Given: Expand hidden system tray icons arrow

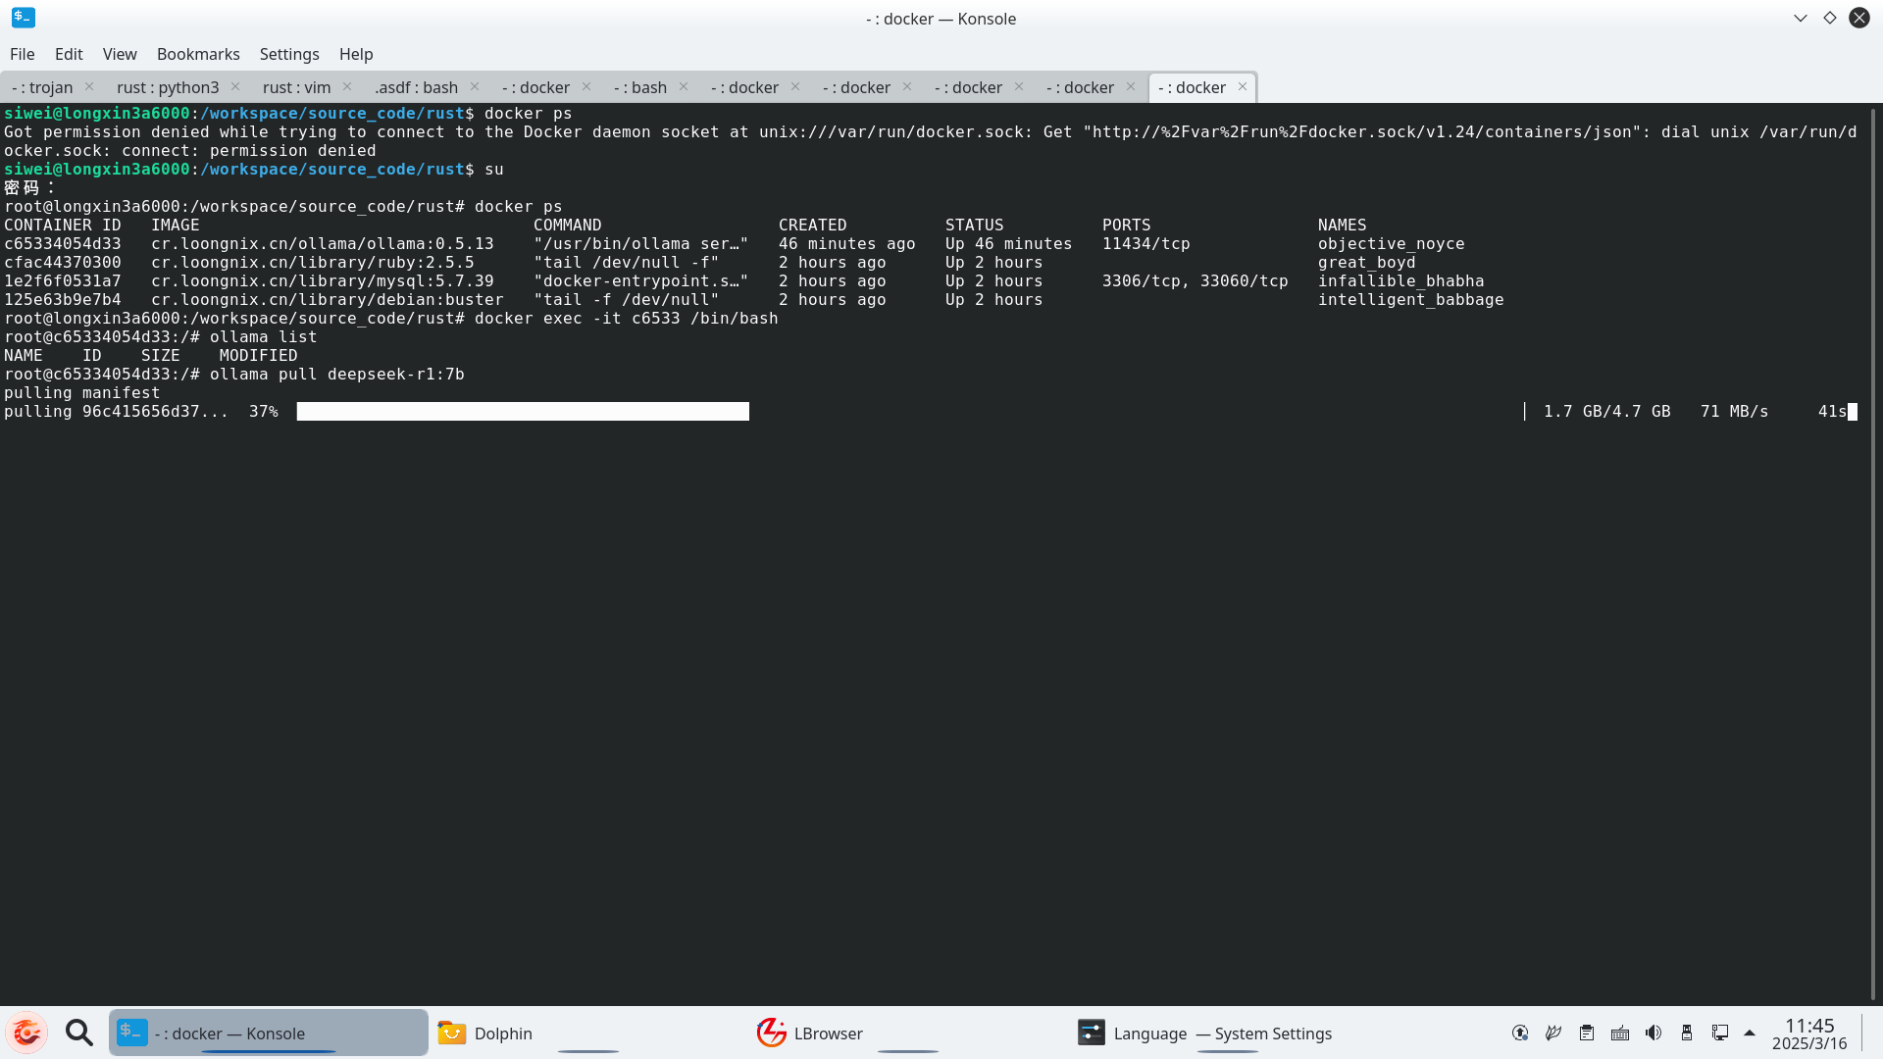Looking at the screenshot, I should 1750,1033.
